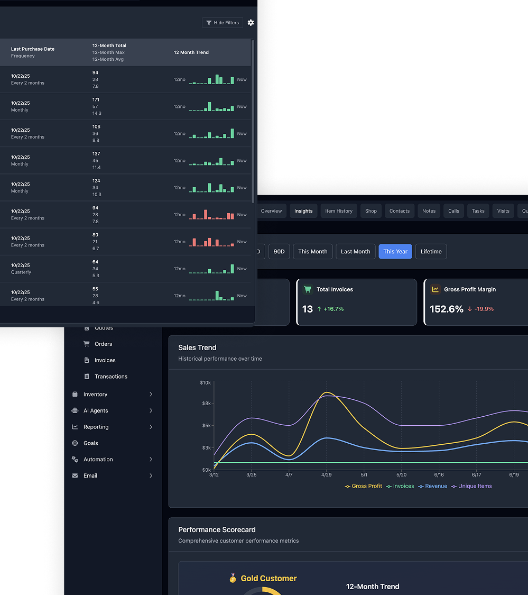Click the 12-month total value "137"
This screenshot has height=595, width=528.
click(96, 154)
